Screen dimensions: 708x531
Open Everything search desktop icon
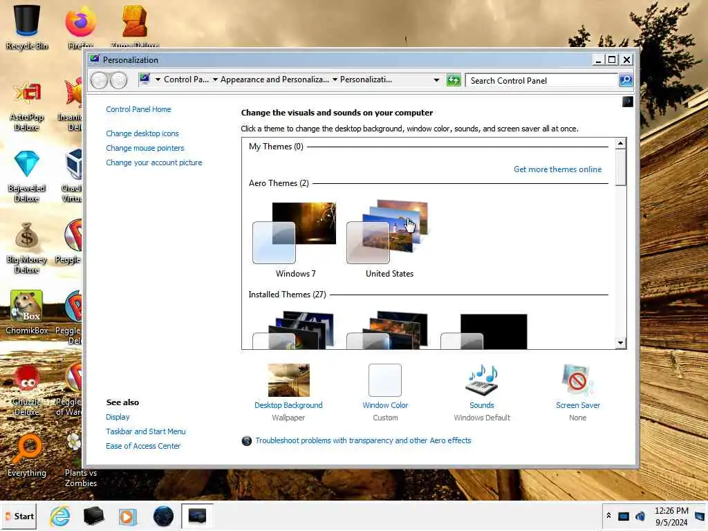pyautogui.click(x=27, y=456)
